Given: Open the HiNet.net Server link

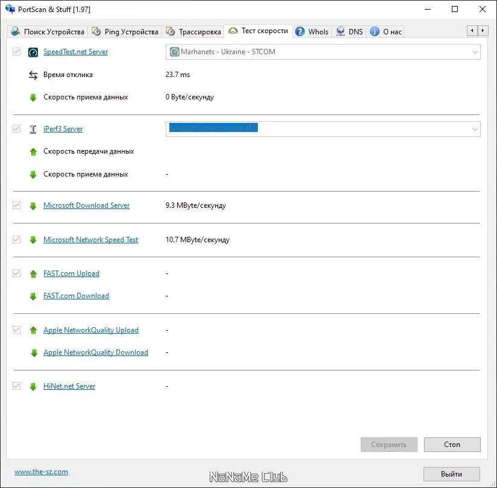Looking at the screenshot, I should click(x=69, y=386).
